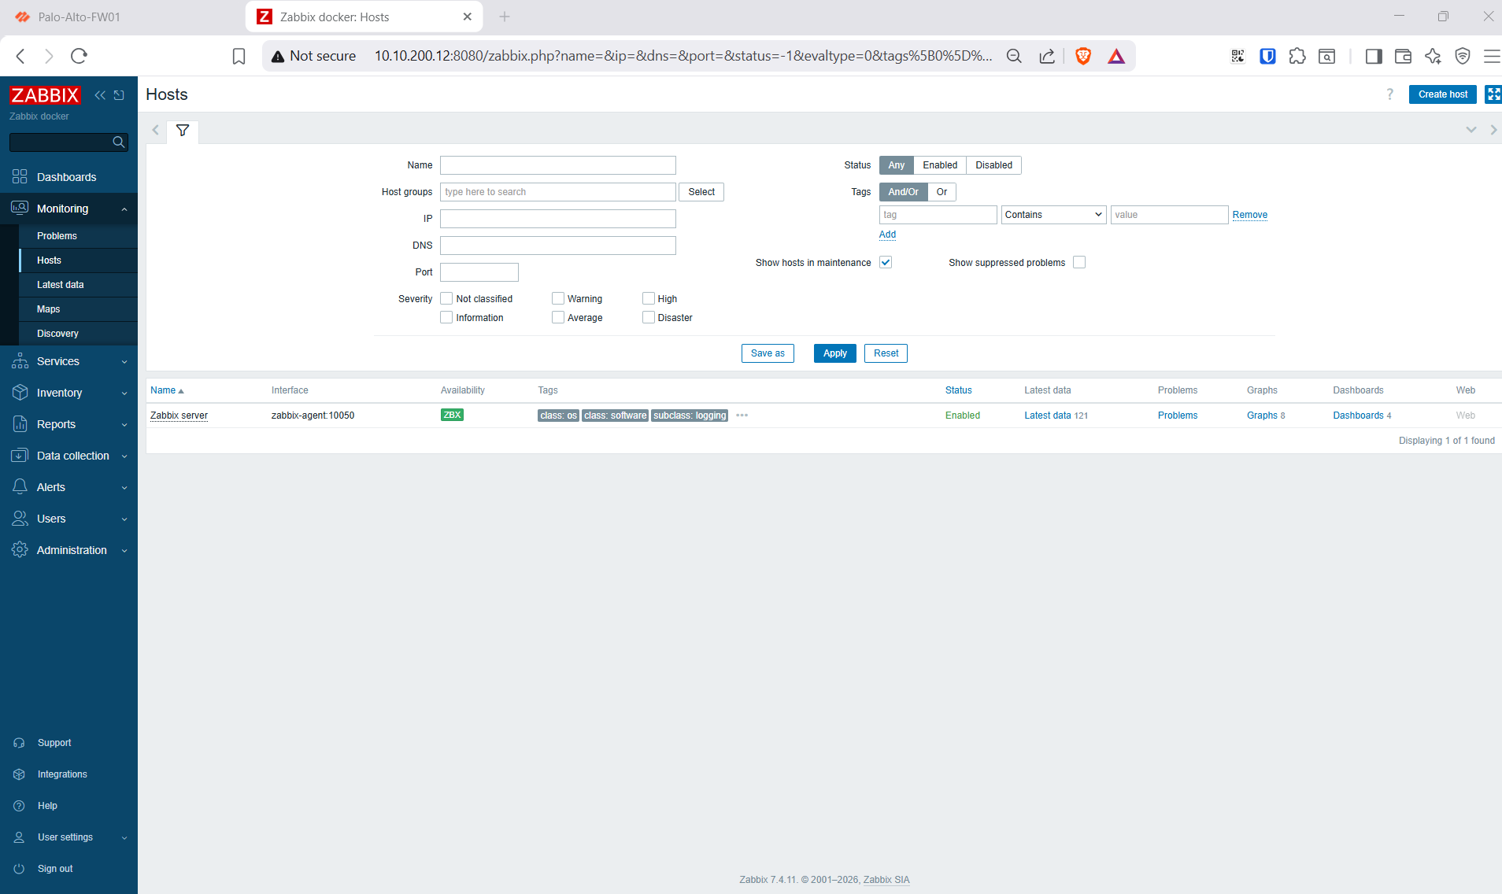The width and height of the screenshot is (1502, 894).
Task: Check the Average severity box
Action: coord(558,317)
